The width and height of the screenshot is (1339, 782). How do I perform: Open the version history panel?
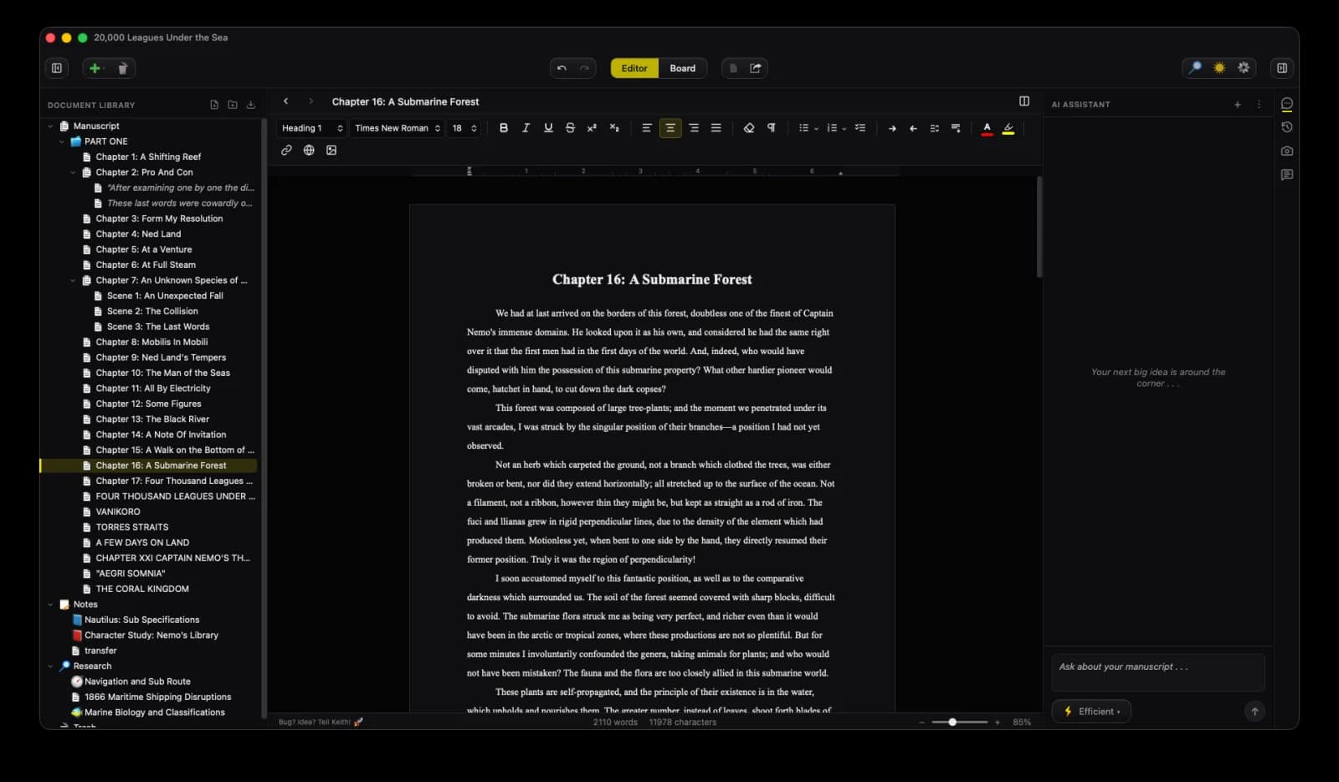1287,127
